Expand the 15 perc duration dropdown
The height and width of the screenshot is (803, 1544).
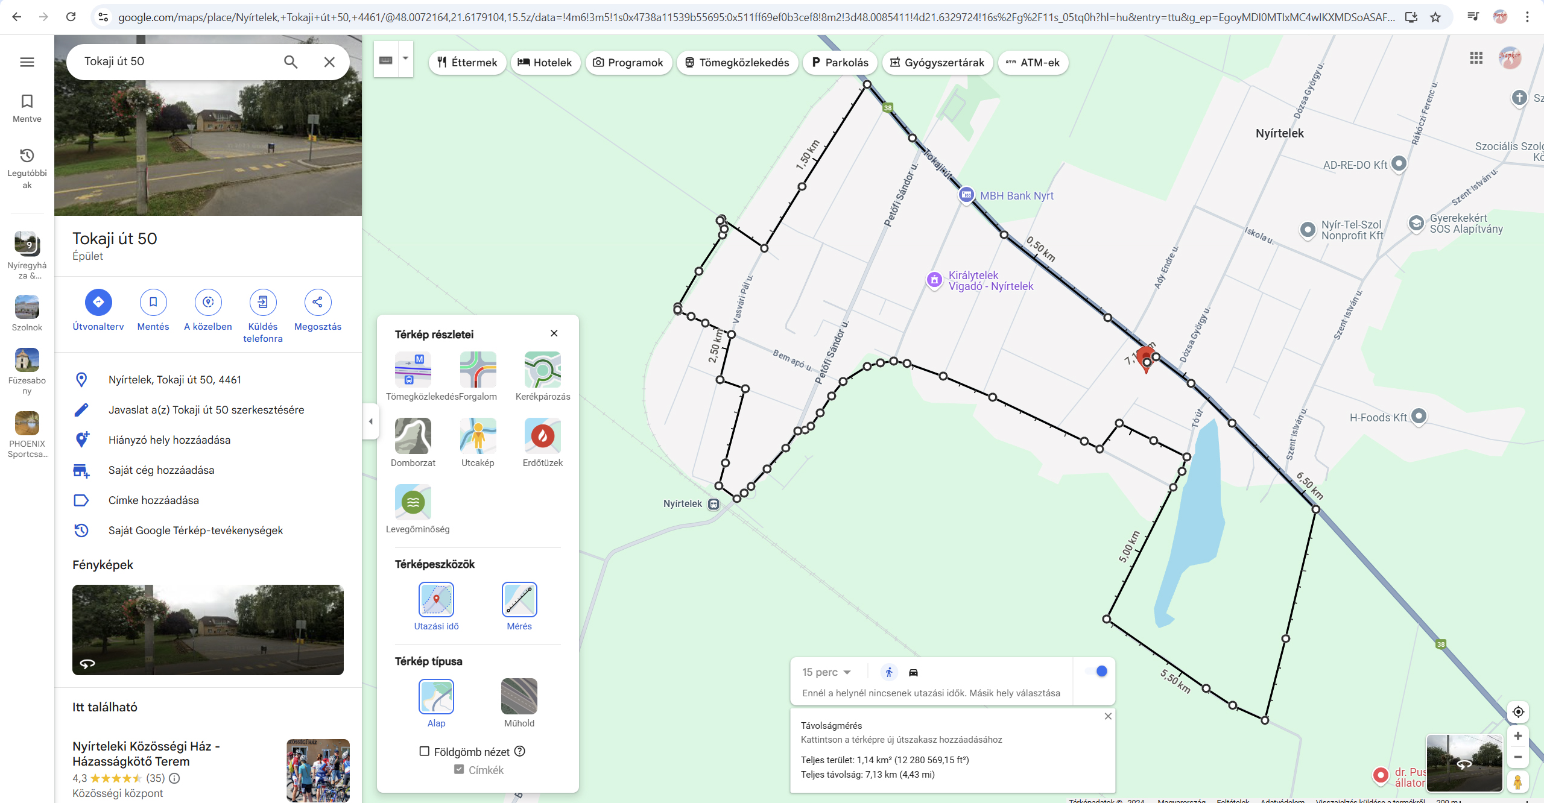826,672
